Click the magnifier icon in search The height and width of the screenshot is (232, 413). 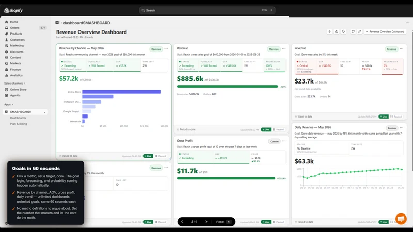point(143,10)
